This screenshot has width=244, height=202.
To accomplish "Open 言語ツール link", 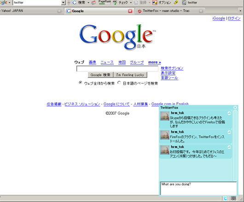I will coord(169,78).
